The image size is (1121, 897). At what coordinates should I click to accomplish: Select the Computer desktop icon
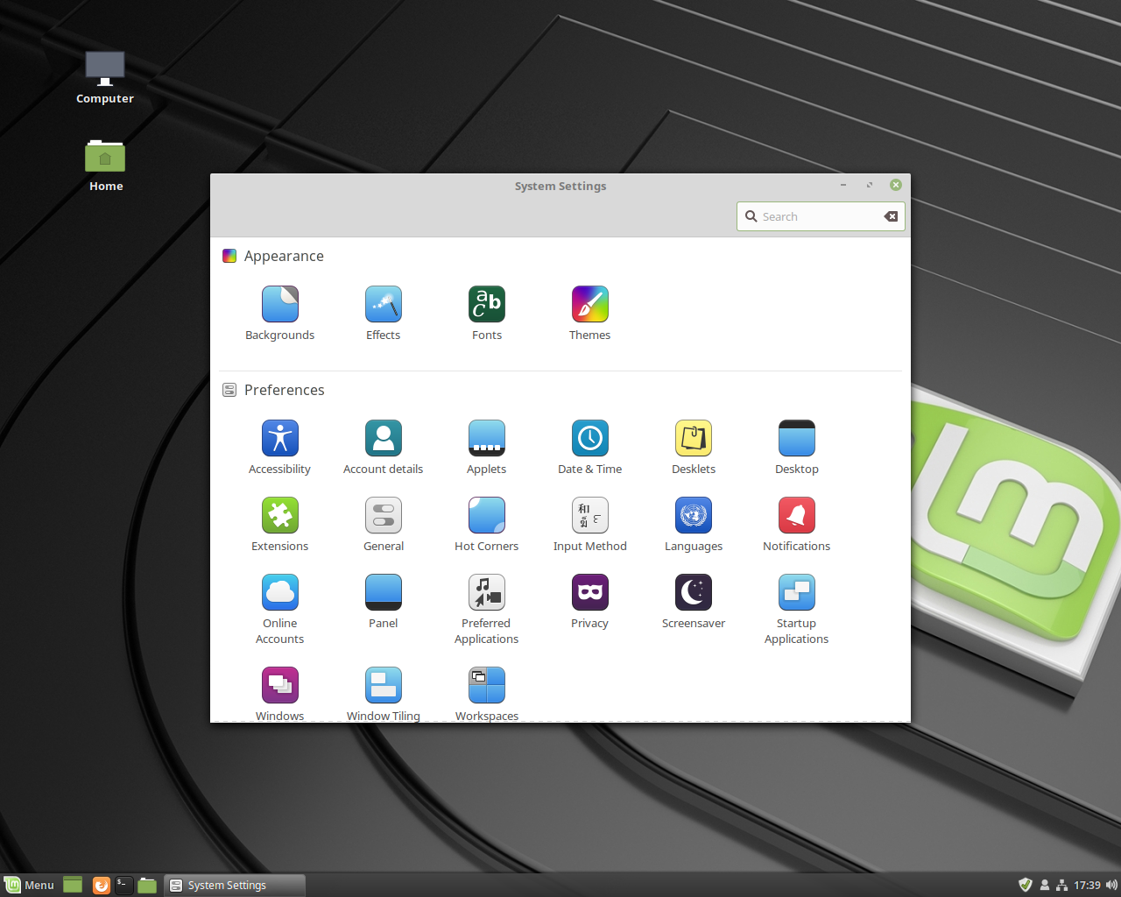(x=105, y=78)
